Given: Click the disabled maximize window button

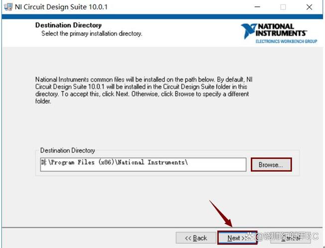Looking at the screenshot, I should tap(283, 7).
